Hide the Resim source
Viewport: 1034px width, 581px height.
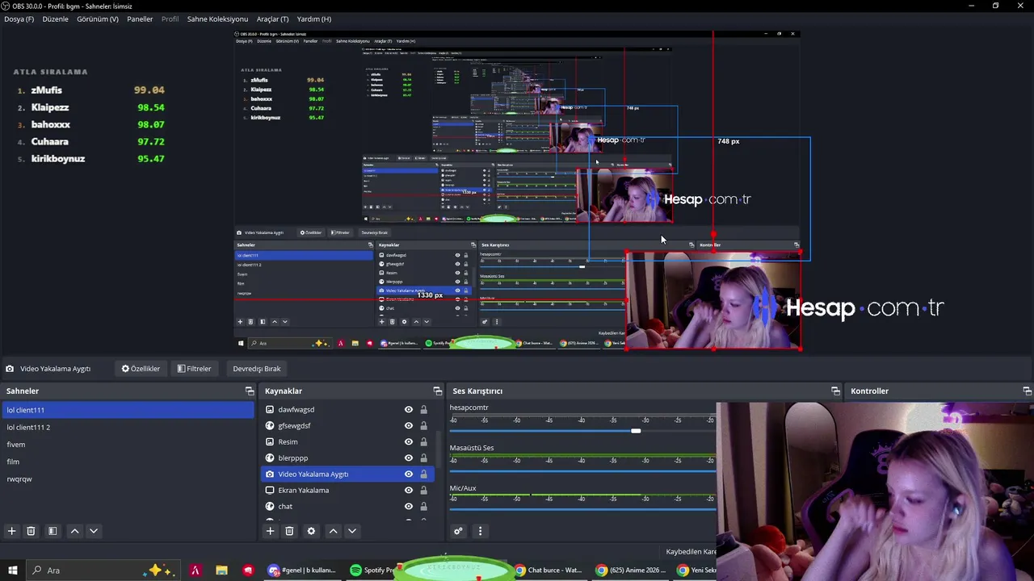click(x=409, y=441)
